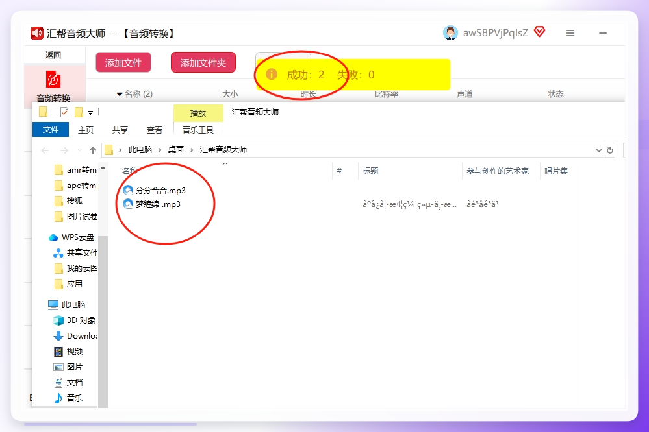Open recent locations dropdown arrow
Image resolution: width=649 pixels, height=432 pixels.
tap(79, 150)
